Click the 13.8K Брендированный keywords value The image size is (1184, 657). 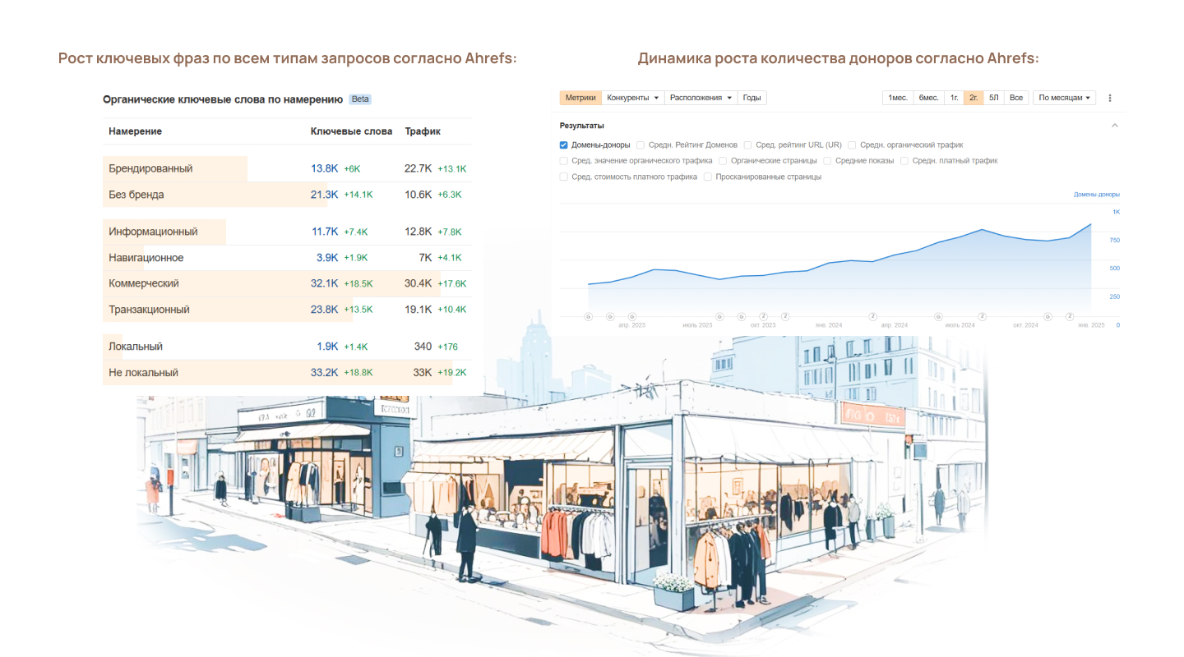click(x=325, y=168)
